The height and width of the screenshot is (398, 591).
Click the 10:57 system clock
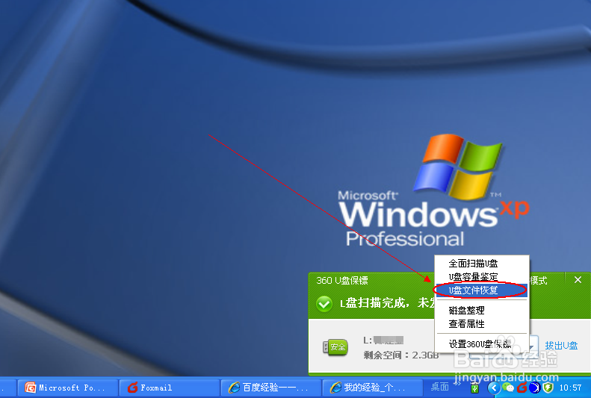[570, 388]
